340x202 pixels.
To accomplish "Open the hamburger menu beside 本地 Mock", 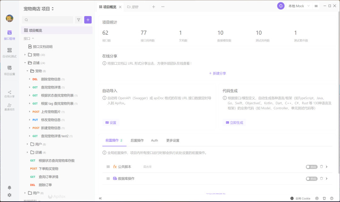I will point(316,6).
